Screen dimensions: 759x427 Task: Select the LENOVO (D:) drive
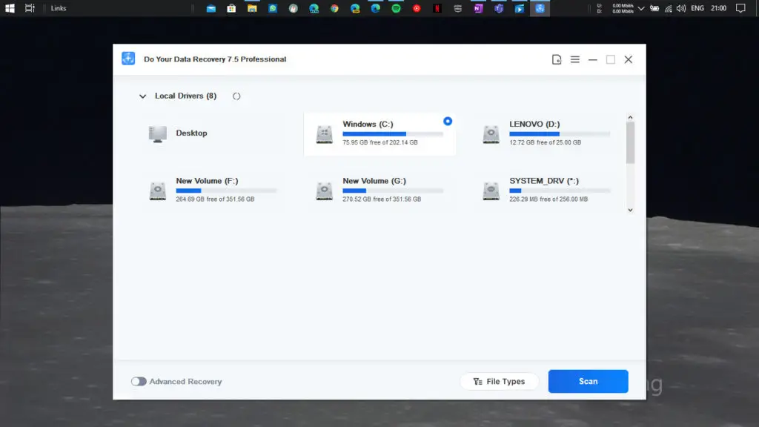[547, 133]
